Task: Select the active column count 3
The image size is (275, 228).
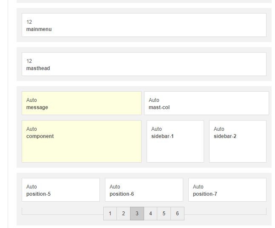Action: [137, 214]
